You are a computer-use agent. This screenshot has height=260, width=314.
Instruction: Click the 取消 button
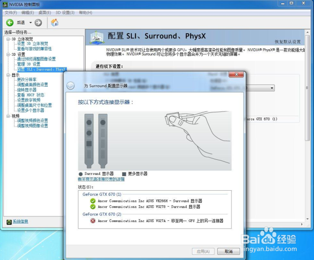pyautogui.click(x=229, y=252)
